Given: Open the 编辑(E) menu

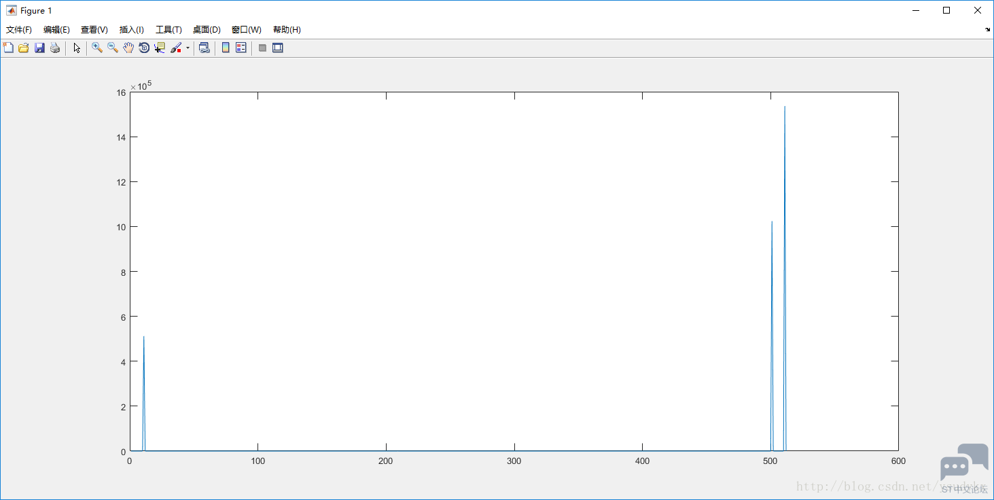Looking at the screenshot, I should pos(56,30).
